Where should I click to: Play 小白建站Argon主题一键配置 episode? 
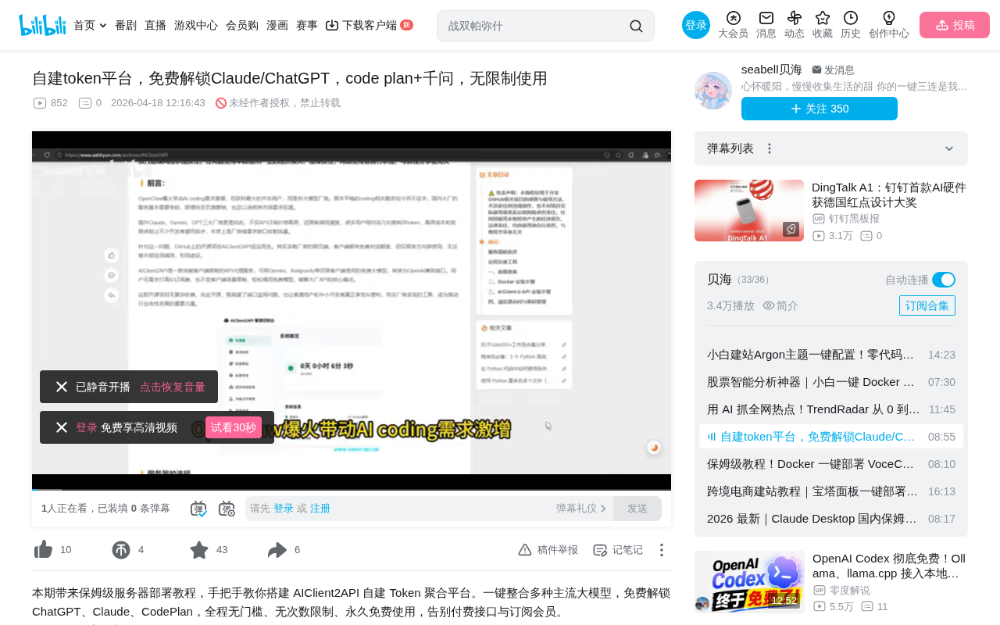[x=831, y=355]
